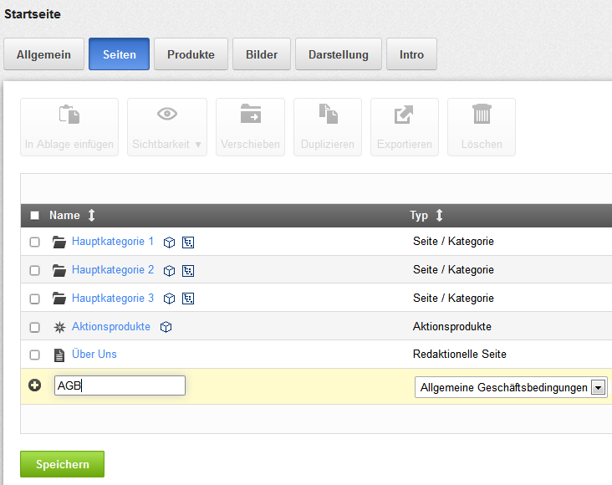Open the Darstellung tab

tap(339, 54)
